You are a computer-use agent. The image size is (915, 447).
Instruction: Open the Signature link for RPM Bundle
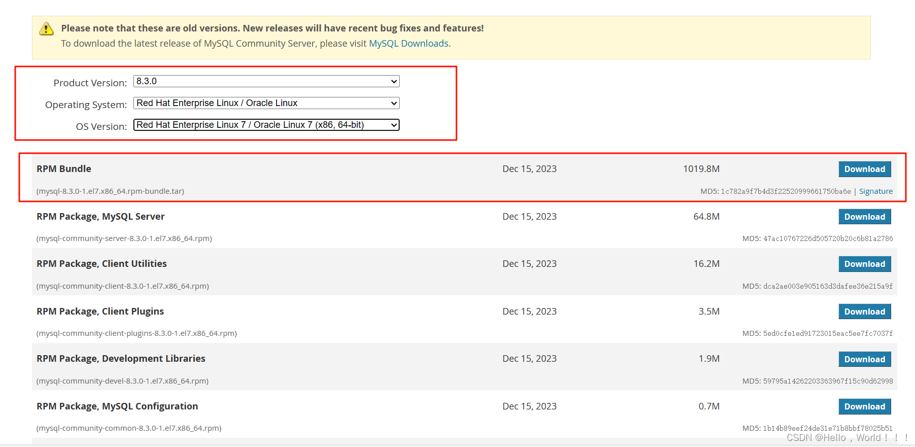tap(876, 191)
